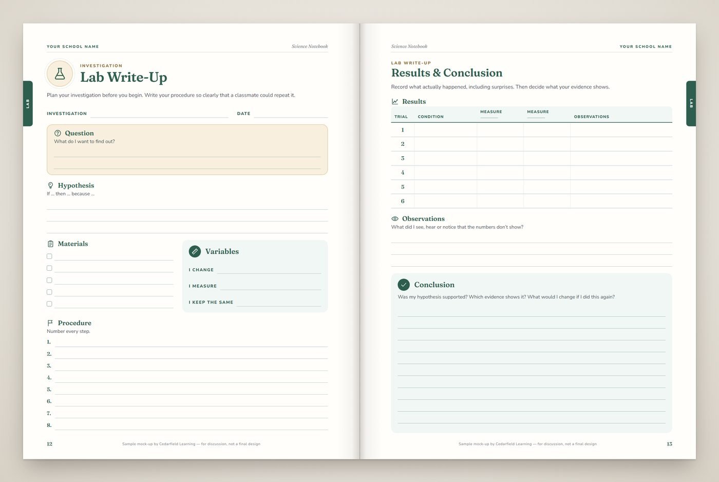Select the LAB tab on the left page
Image resolution: width=719 pixels, height=482 pixels.
pos(28,103)
